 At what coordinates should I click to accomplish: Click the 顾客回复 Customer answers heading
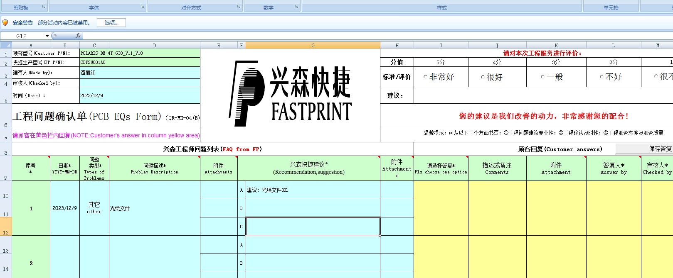click(560, 149)
